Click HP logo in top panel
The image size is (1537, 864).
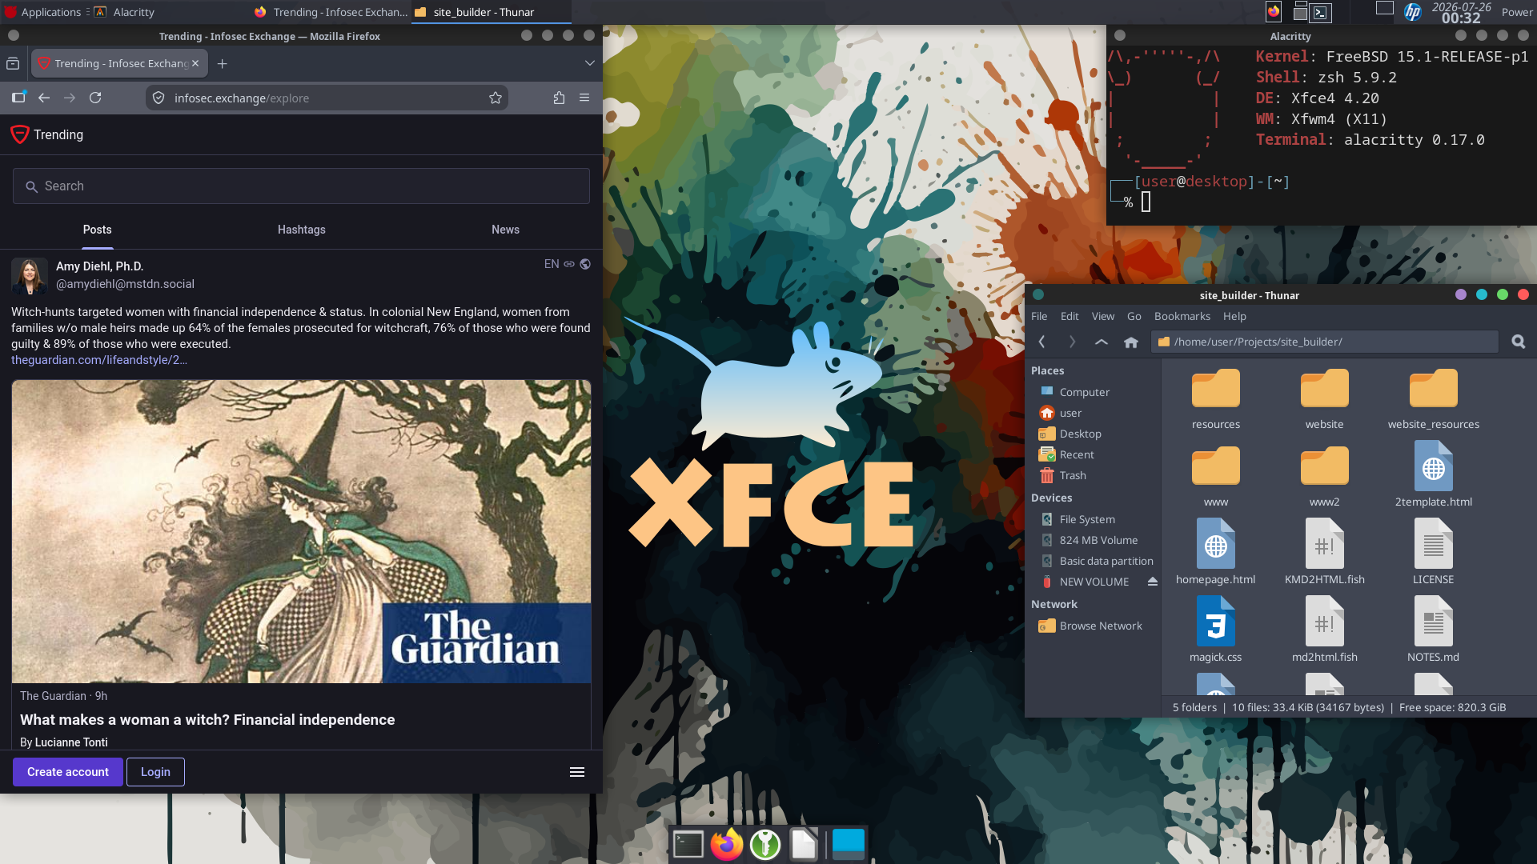point(1413,12)
